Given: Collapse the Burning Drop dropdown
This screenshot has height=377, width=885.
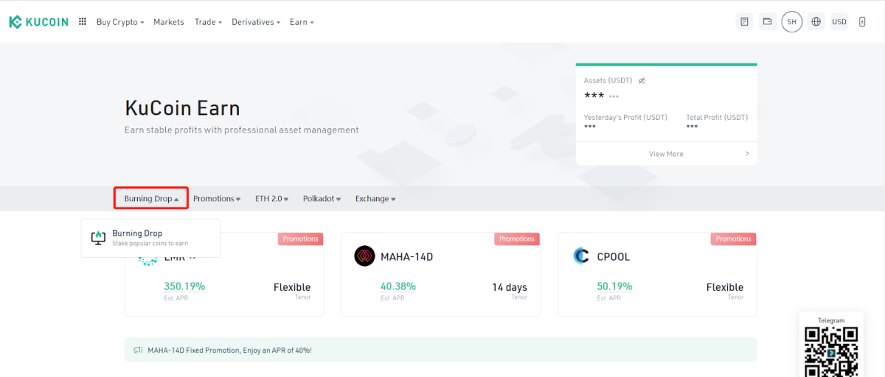Looking at the screenshot, I should 151,199.
